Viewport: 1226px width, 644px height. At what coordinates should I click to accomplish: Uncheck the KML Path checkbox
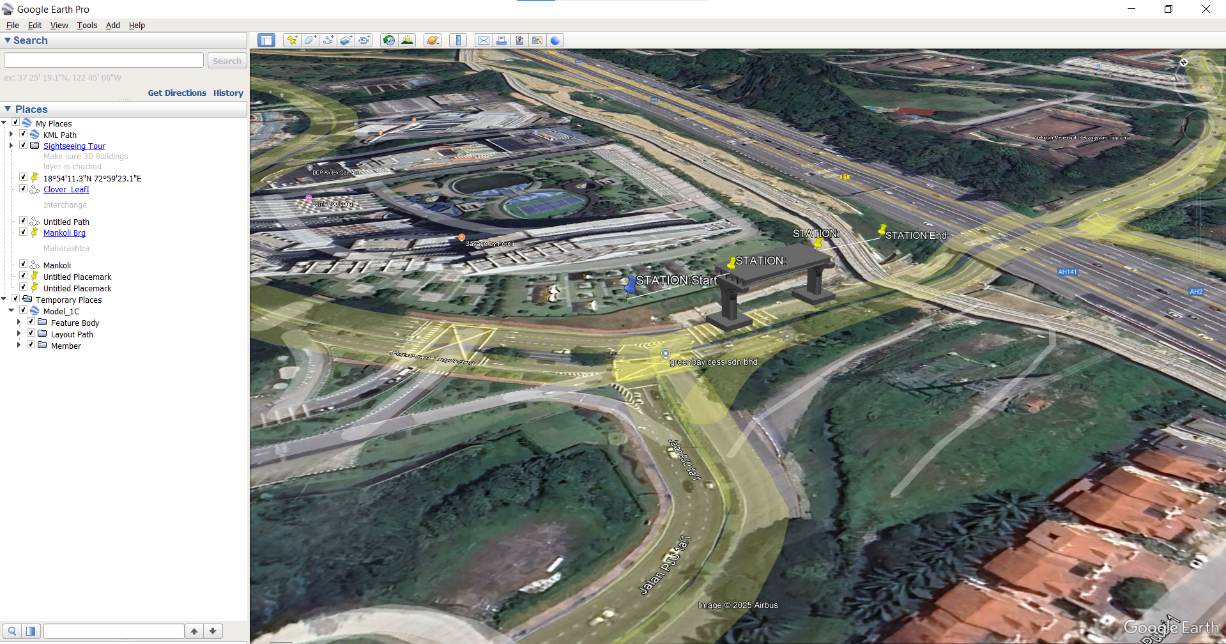coord(23,134)
